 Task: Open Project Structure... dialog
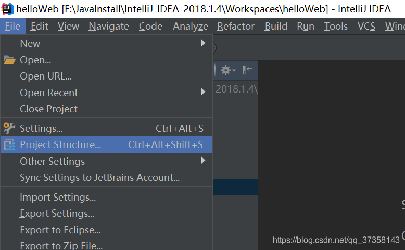(x=106, y=144)
